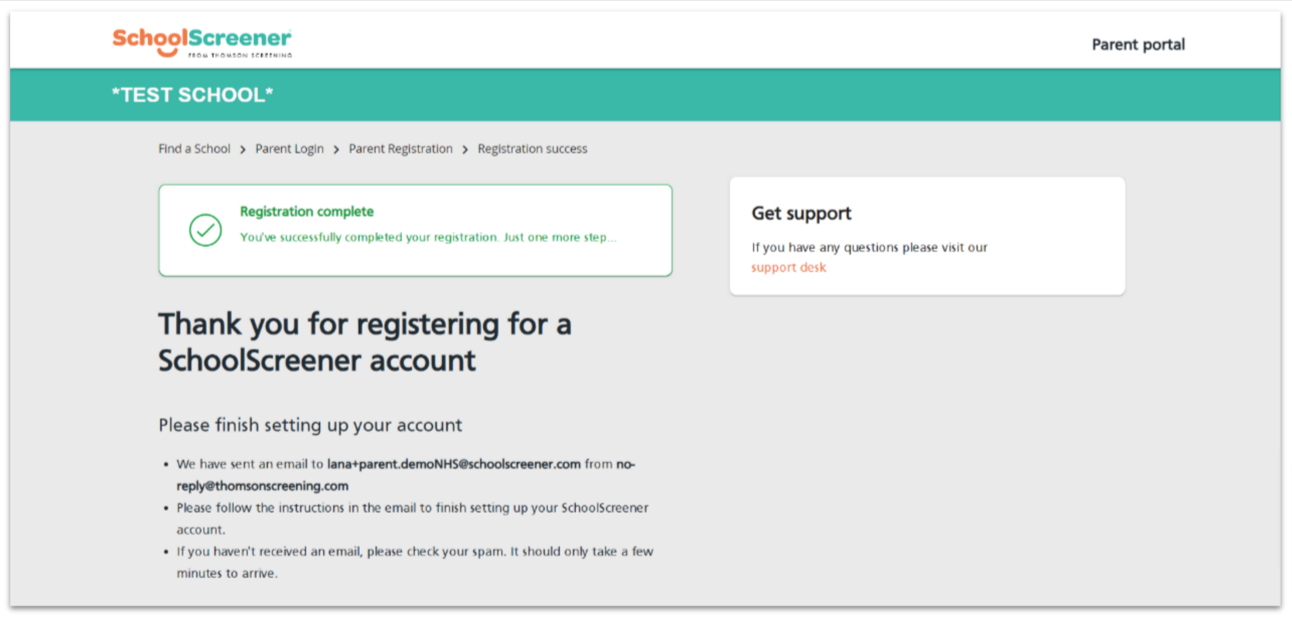Return to Parent Registration breadcrumb
Viewport: 1292px width, 633px height.
(x=400, y=149)
